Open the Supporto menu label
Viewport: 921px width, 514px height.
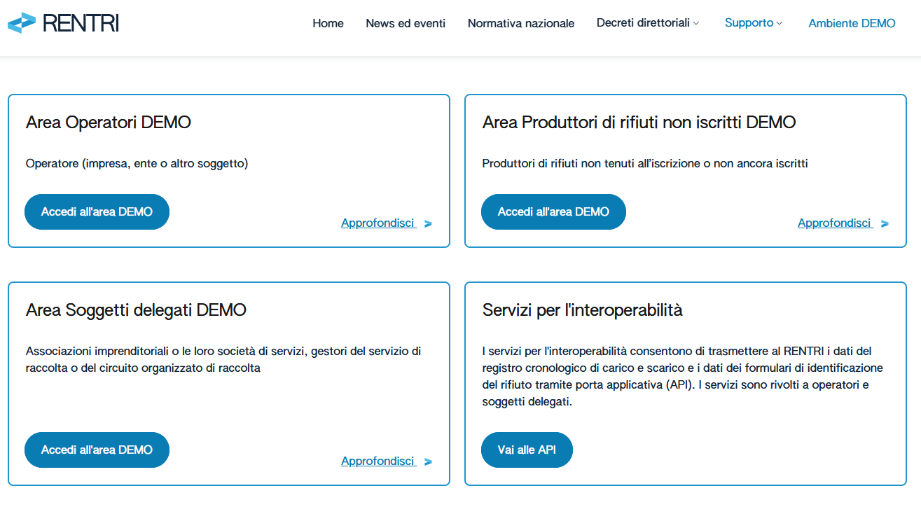point(749,23)
